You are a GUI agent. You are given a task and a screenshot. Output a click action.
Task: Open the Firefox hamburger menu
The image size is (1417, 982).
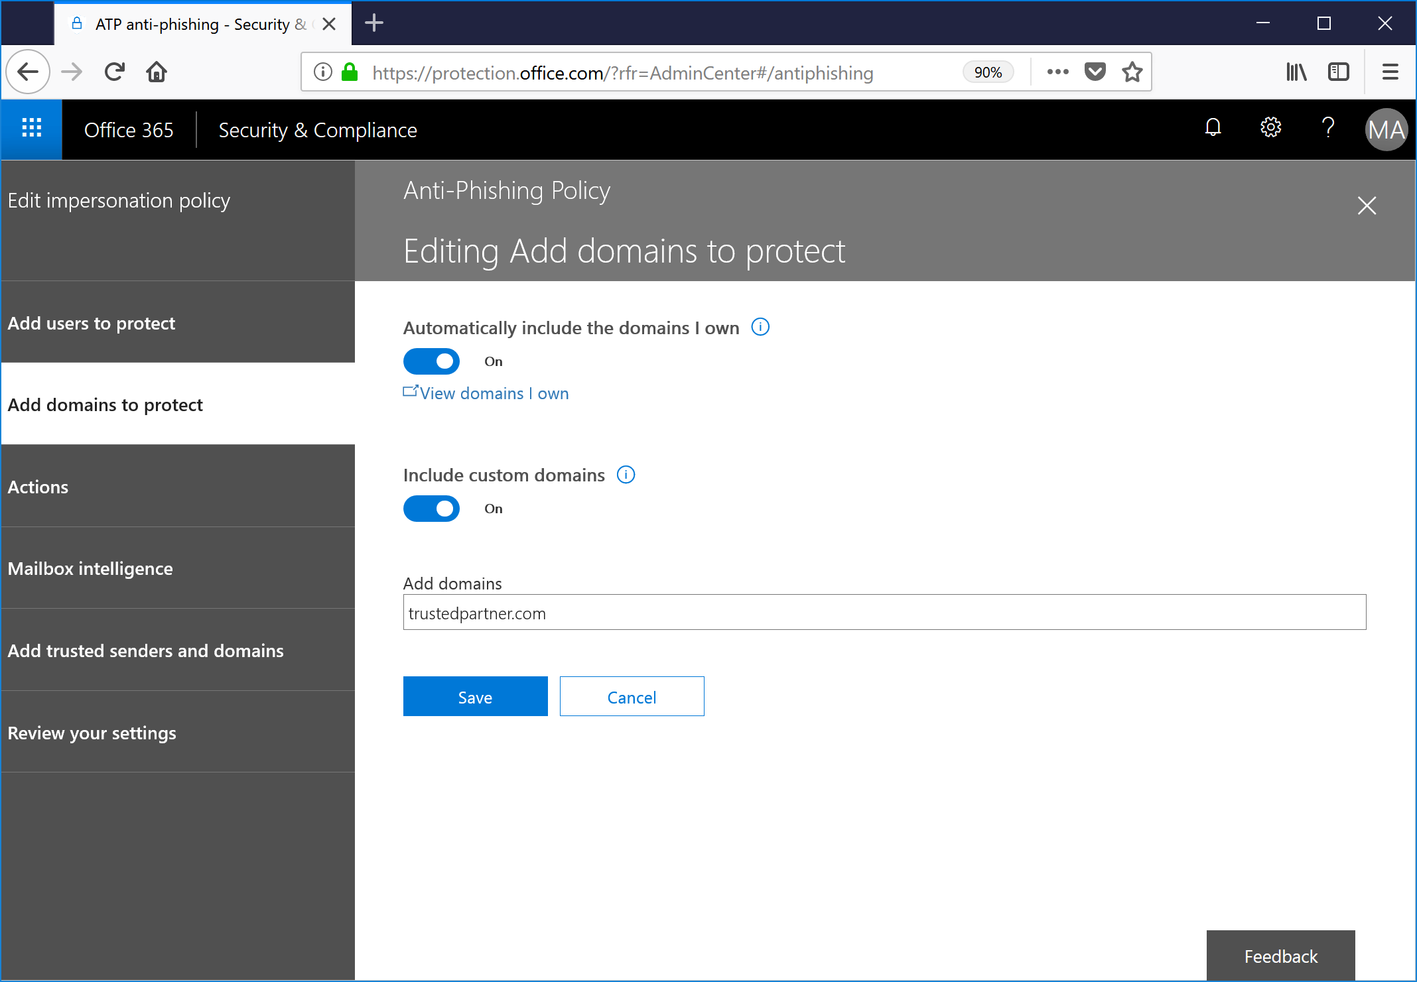pos(1390,72)
